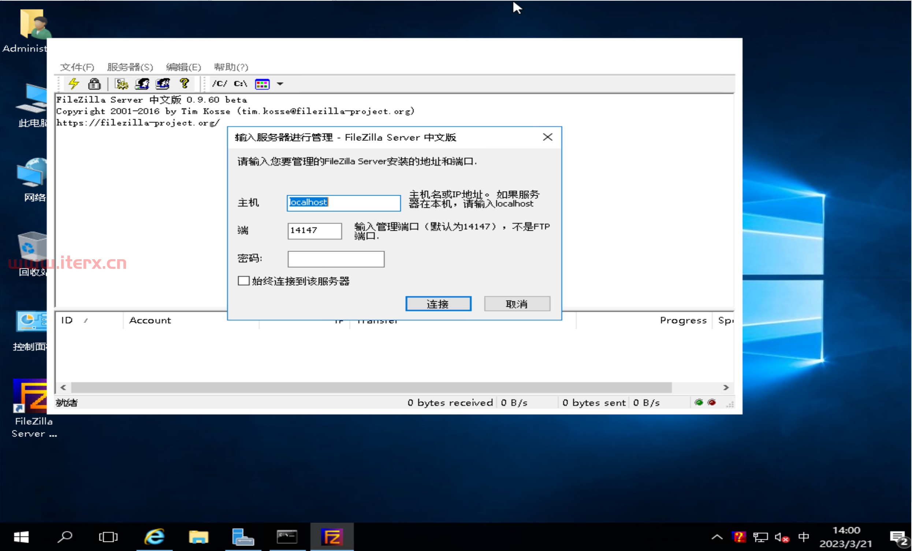Open the action center notifications icon
Screen dimensions: 912x551
(899, 538)
